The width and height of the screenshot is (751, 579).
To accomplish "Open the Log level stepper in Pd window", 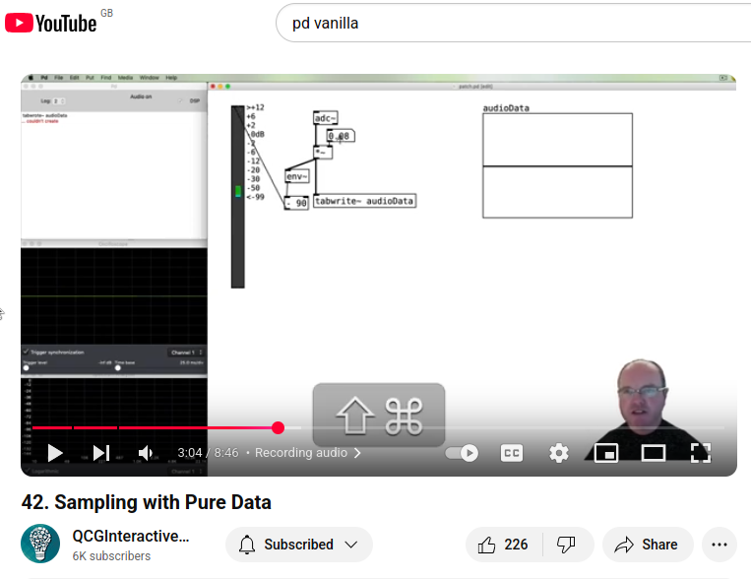I will click(59, 101).
